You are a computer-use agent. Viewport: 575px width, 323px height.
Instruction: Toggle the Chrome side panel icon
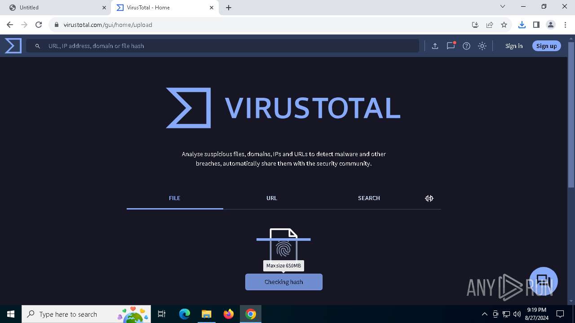click(x=536, y=25)
